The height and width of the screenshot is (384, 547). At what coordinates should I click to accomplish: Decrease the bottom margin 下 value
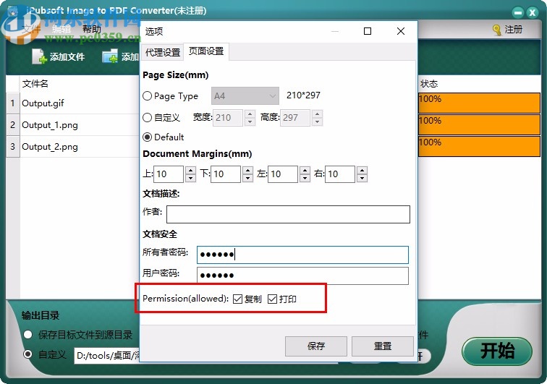247,178
